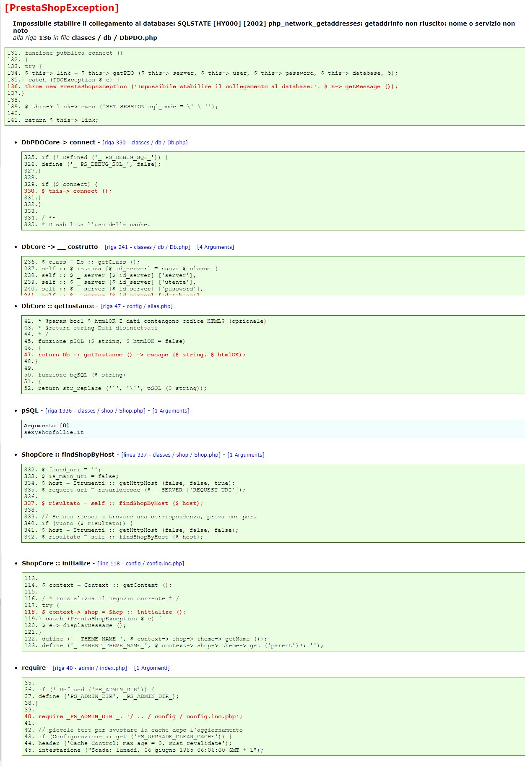Open the 'riga 47 - config / alias.php' link
Viewport: 525px width, 771px height.
[x=137, y=306]
